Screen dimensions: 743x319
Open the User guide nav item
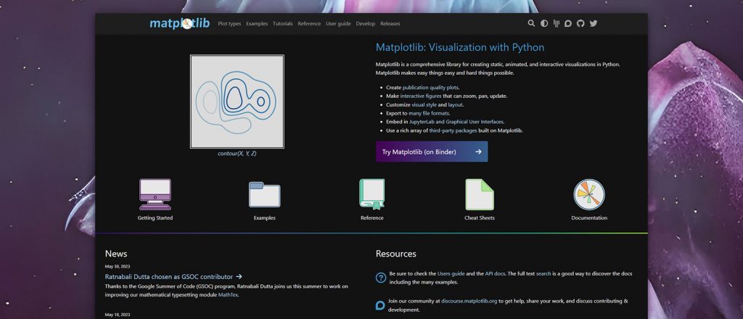pos(338,24)
